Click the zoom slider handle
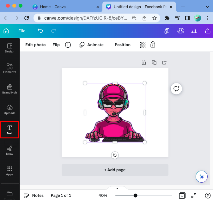Image resolution: width=213 pixels, height=200 pixels. point(136,196)
